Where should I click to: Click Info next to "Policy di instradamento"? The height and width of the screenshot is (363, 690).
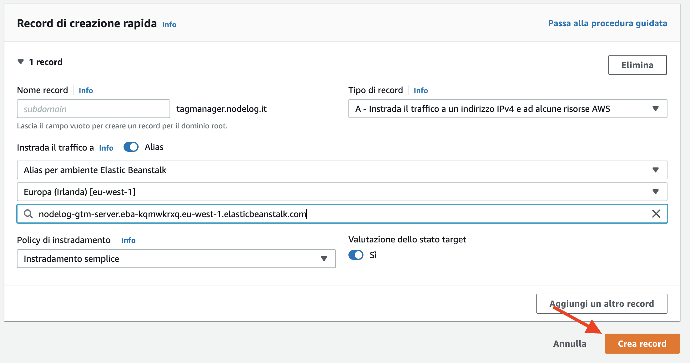click(x=128, y=240)
